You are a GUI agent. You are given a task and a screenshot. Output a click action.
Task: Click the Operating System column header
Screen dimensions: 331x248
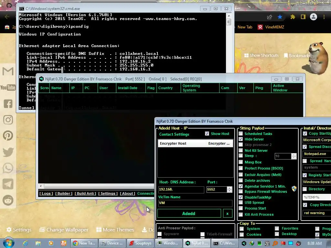[x=200, y=88]
